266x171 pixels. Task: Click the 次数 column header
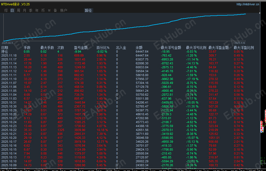[x=60, y=48]
